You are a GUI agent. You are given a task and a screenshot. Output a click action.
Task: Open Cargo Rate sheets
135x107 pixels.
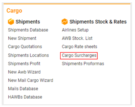[x=80, y=47]
